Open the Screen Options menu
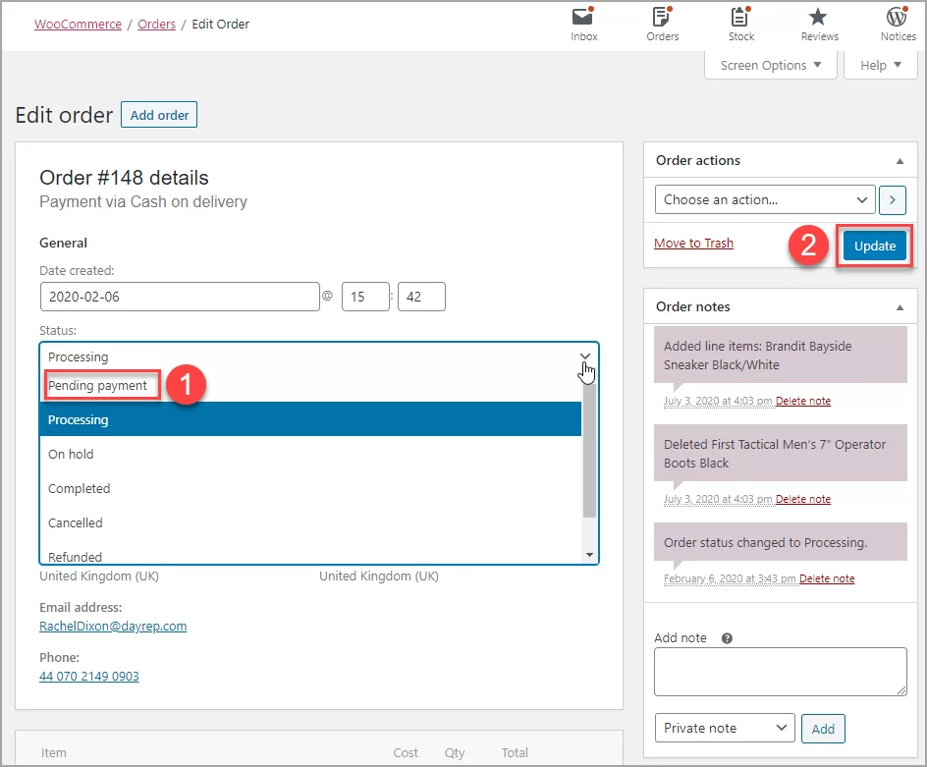The height and width of the screenshot is (767, 927). click(770, 65)
